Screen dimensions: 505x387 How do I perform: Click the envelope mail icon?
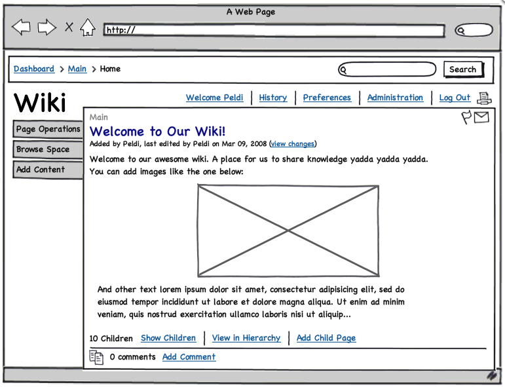pyautogui.click(x=481, y=117)
